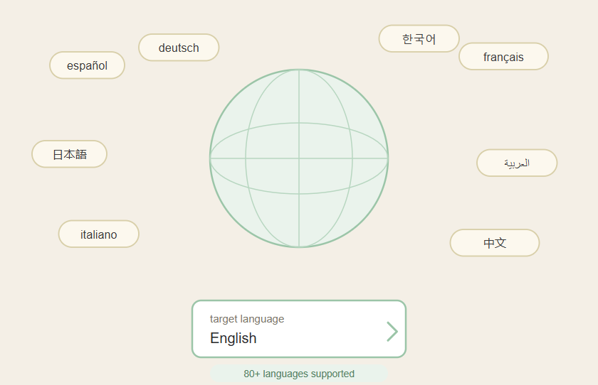Pick the 한국어 language chip
The image size is (598, 385).
click(419, 39)
